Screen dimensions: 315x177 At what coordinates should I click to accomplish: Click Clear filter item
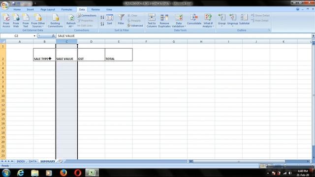tap(132, 15)
